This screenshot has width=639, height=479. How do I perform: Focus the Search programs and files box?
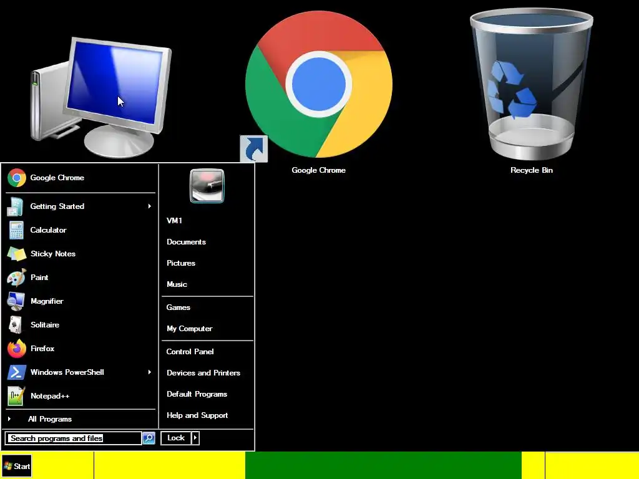[74, 438]
